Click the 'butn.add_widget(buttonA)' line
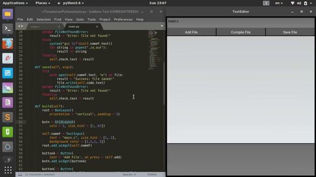Viewport: 316px width, 177px height. (x=64, y=161)
